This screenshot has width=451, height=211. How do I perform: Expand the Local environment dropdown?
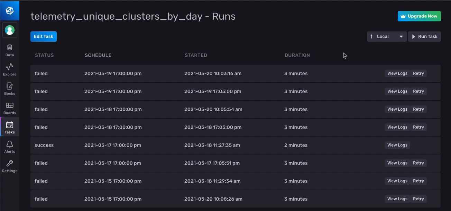401,36
